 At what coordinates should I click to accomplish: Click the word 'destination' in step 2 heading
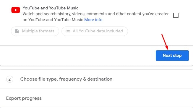pyautogui.click(x=100, y=79)
